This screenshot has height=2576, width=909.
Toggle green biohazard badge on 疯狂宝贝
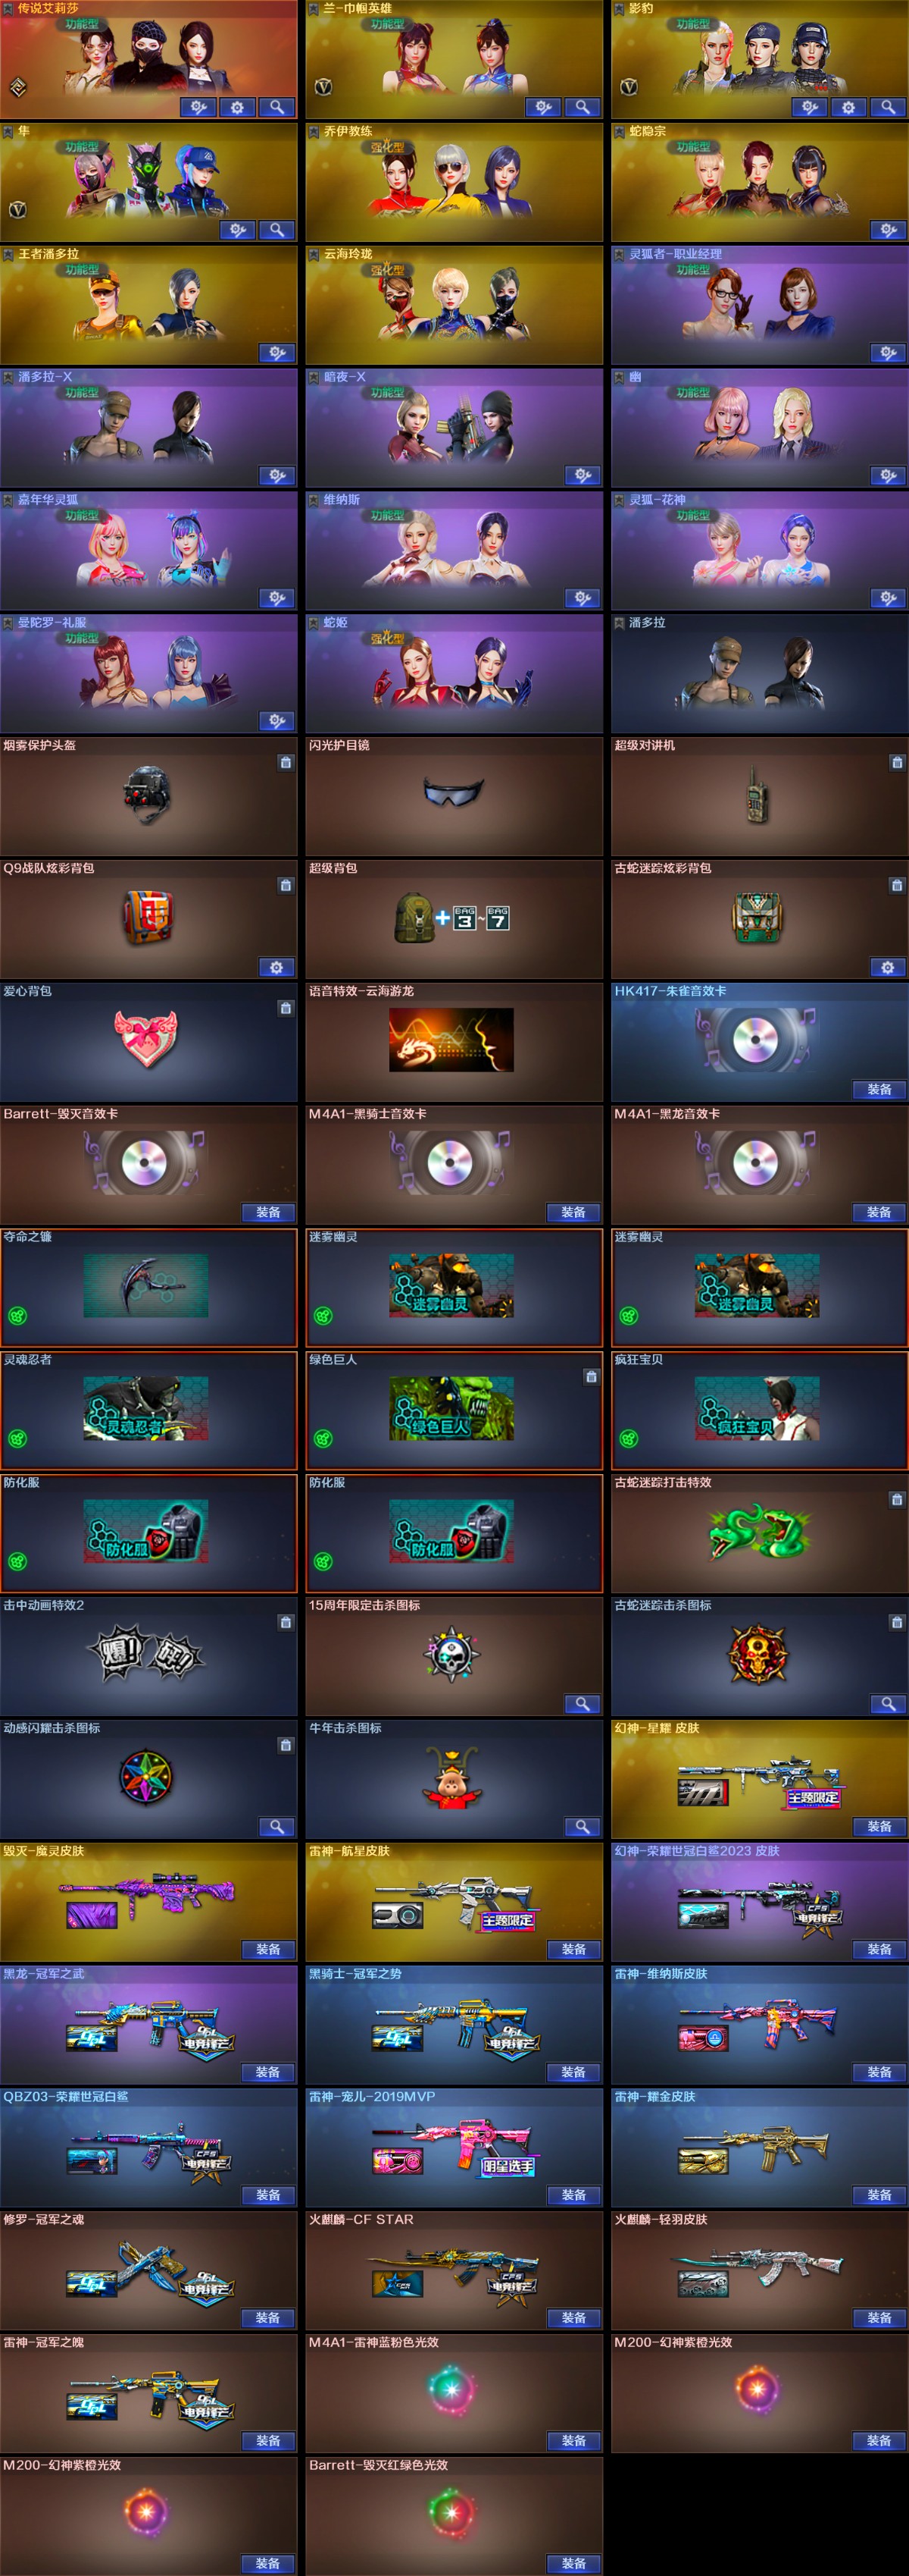pyautogui.click(x=629, y=1439)
